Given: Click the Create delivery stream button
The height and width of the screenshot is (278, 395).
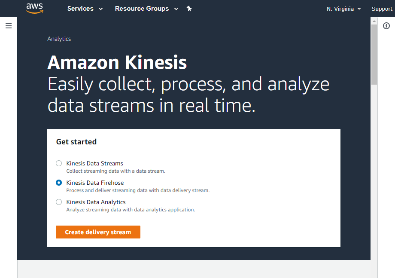Looking at the screenshot, I should click(98, 232).
